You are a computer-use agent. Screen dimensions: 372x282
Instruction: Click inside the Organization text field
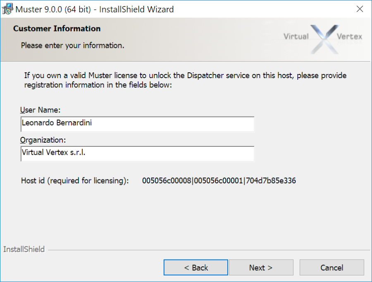point(137,153)
